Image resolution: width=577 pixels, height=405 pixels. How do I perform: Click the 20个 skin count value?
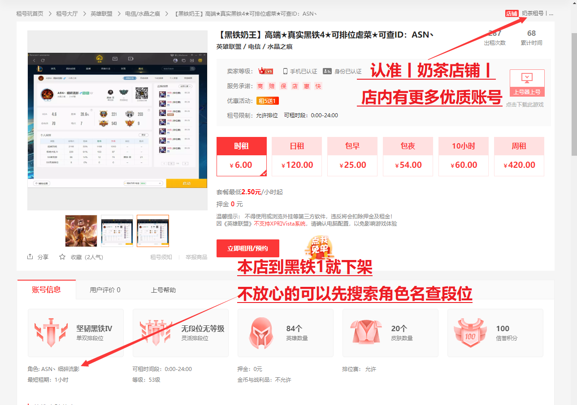[x=399, y=328]
